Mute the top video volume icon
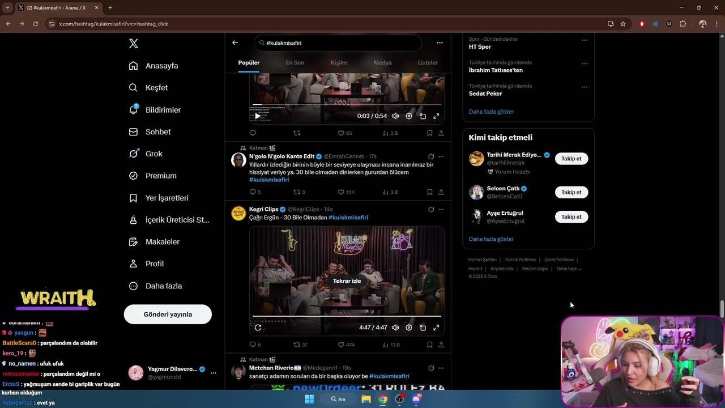This screenshot has width=725, height=408. point(395,116)
